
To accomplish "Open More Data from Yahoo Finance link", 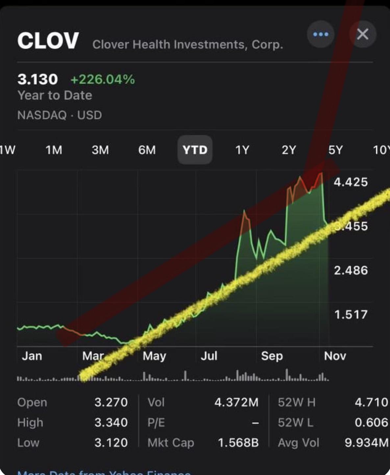I will 104,473.
